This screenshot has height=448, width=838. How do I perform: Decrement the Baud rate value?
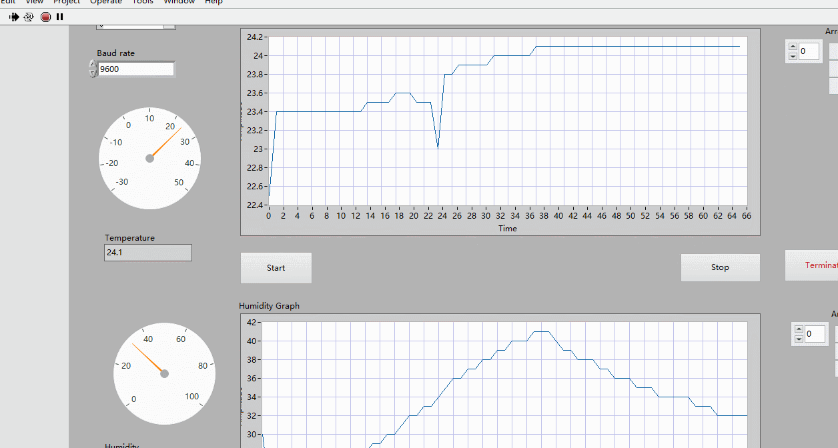(x=93, y=73)
